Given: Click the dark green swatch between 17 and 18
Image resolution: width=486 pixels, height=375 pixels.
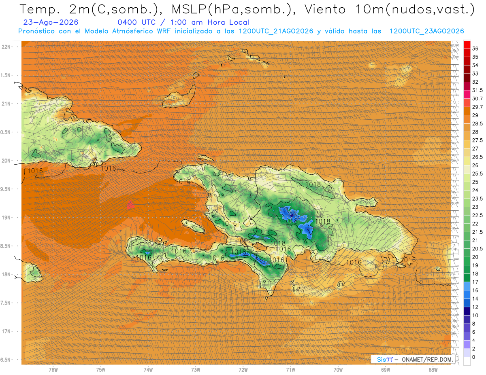Looking at the screenshot, I should pyautogui.click(x=467, y=278).
